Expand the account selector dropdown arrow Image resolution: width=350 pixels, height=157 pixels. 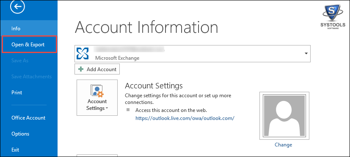click(306, 53)
